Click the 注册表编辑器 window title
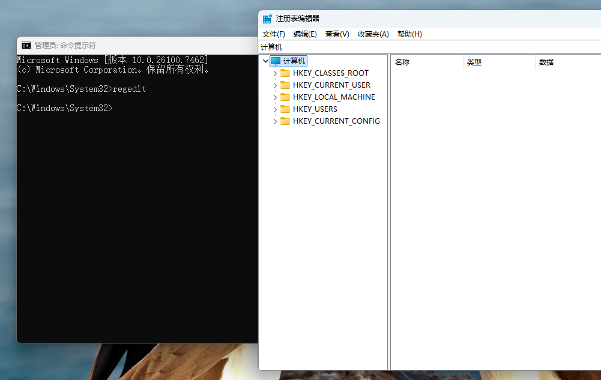Viewport: 601px width, 380px height. tap(298, 19)
